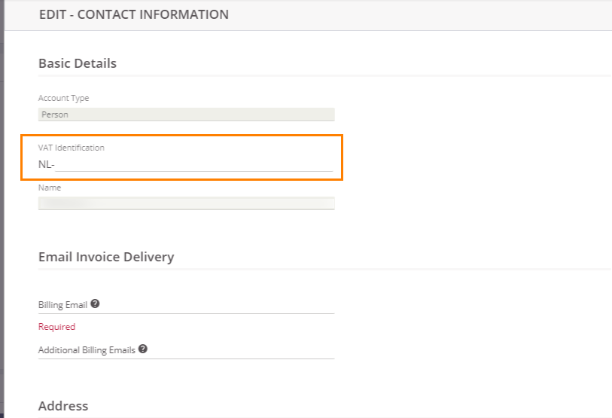Click the Name field label
Viewport: 612px width, 418px height.
tap(50, 188)
